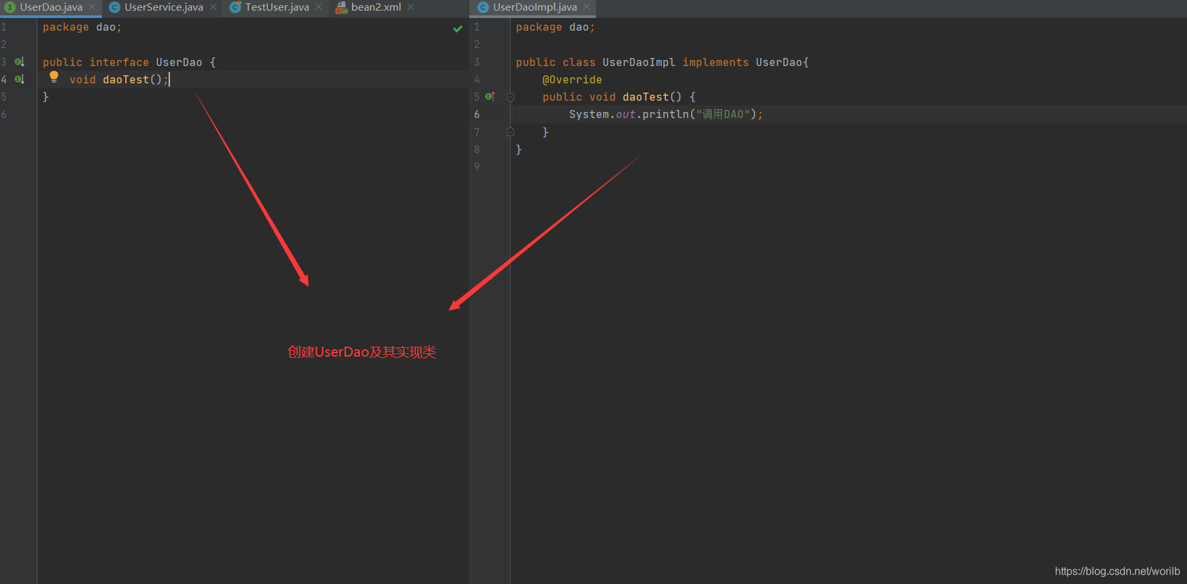Click the runnable class icon on TestUser.java tab
The width and height of the screenshot is (1187, 584).
click(x=235, y=7)
